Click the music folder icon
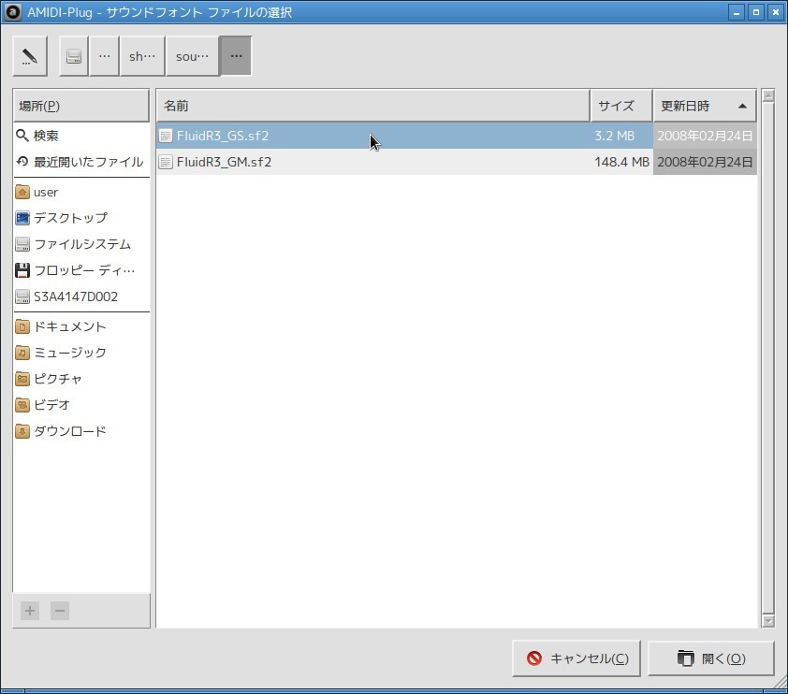 coord(22,353)
